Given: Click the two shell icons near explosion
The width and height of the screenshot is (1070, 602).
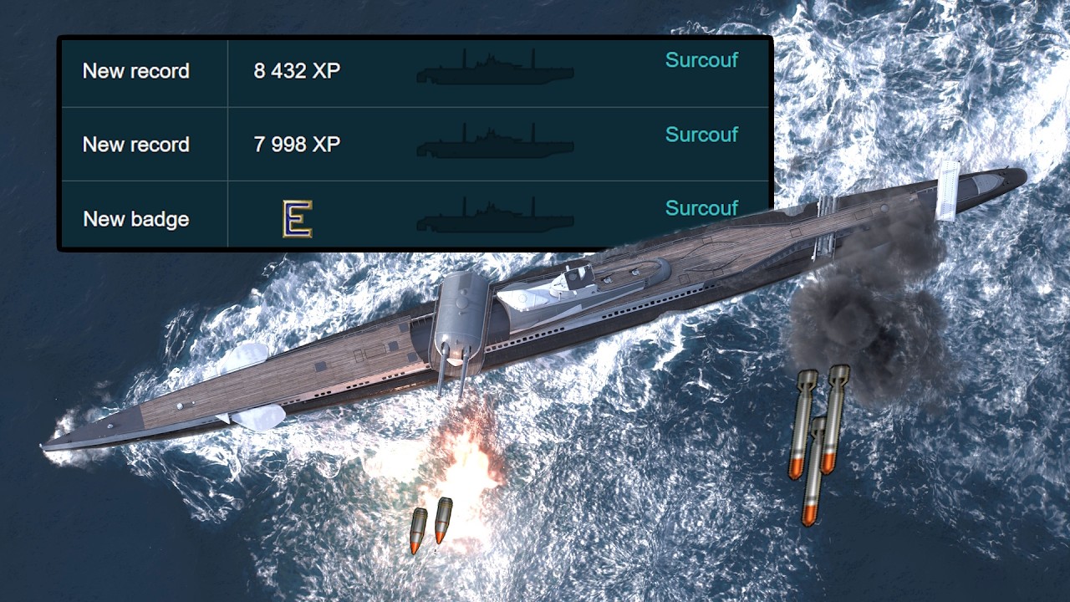Looking at the screenshot, I should pyautogui.click(x=431, y=525).
